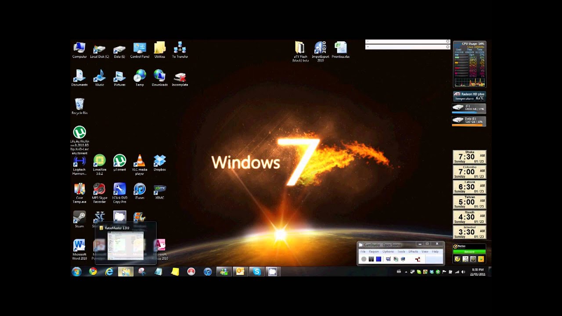Select the LimeWire 5.6.2 shortcut
The height and width of the screenshot is (316, 562).
tap(100, 165)
